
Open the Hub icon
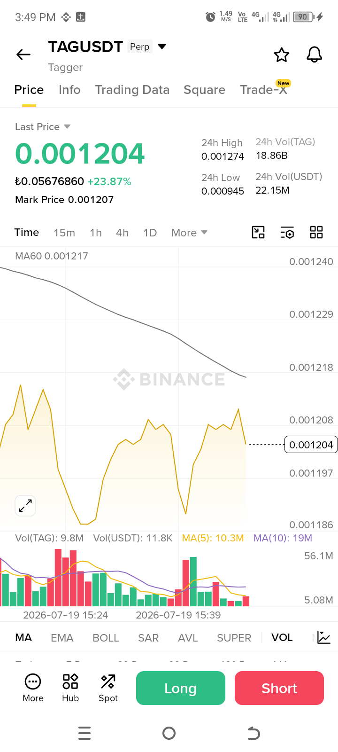point(70,688)
